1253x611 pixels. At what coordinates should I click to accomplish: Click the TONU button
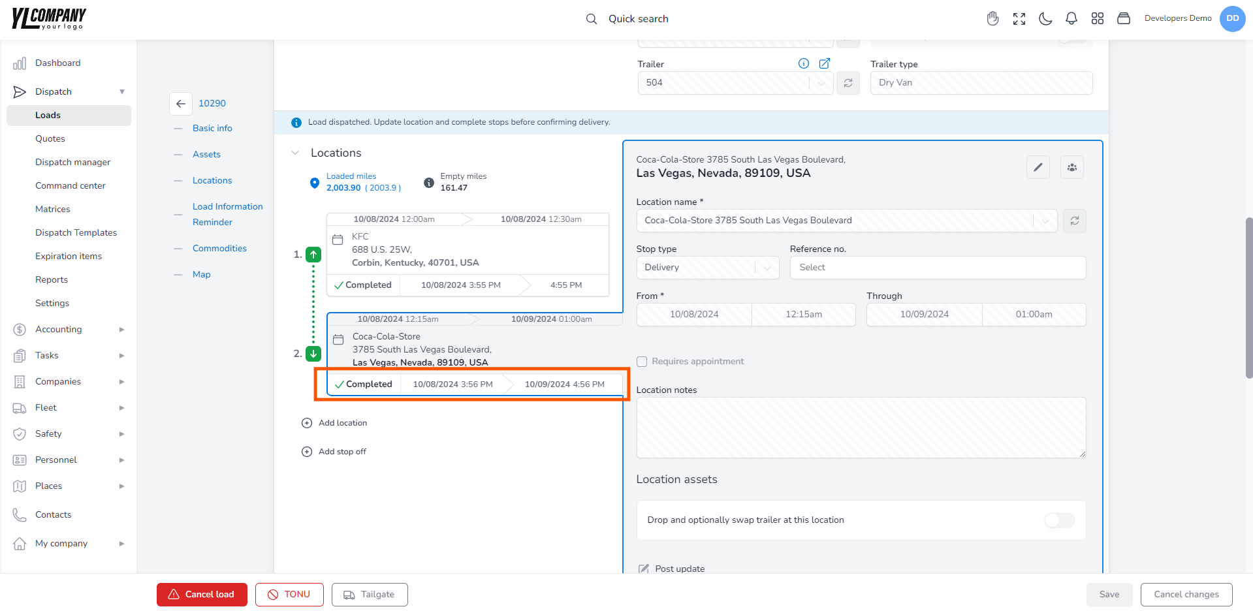(289, 595)
